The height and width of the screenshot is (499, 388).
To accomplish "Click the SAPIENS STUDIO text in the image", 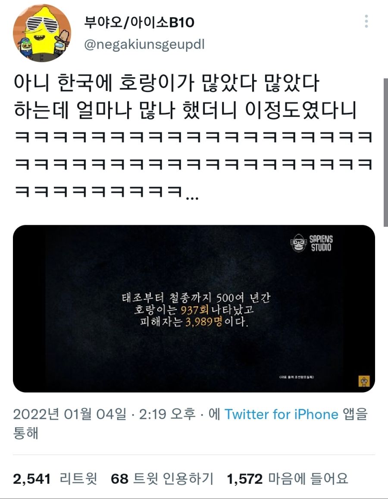I will click(321, 243).
